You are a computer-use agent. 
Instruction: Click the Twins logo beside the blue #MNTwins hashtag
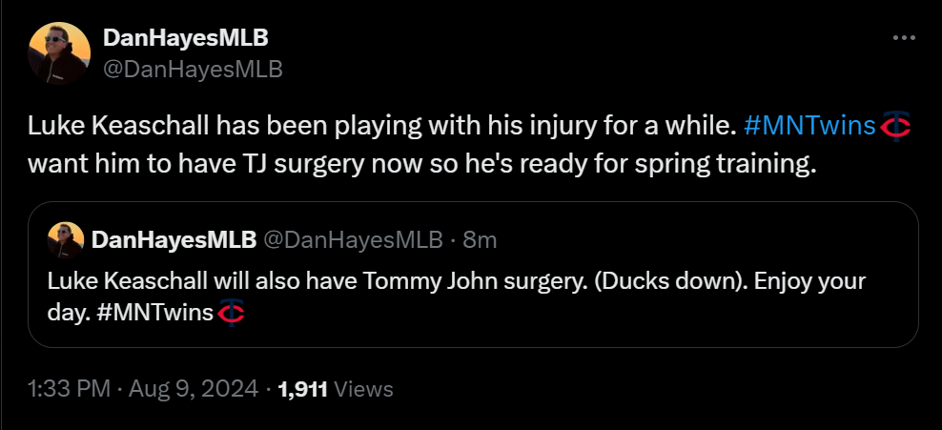tap(892, 126)
